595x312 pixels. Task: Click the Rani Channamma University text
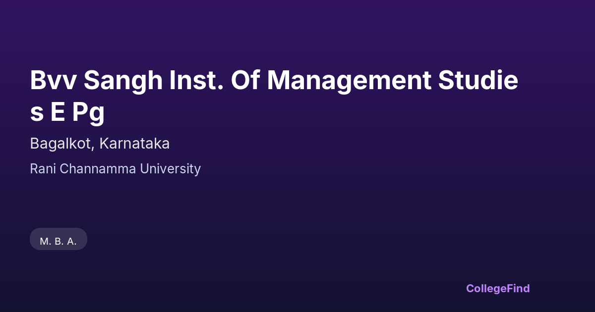tap(115, 169)
